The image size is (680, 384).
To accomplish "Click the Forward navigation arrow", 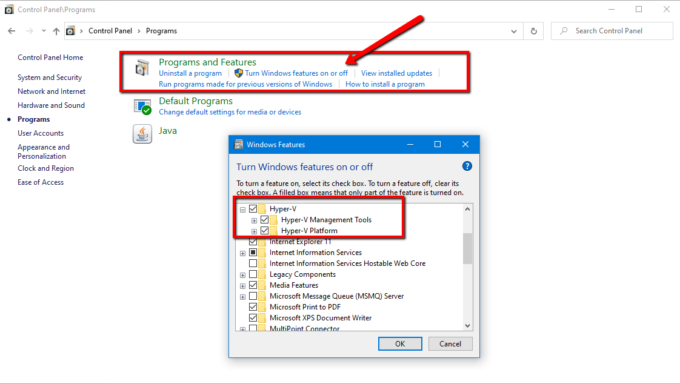I will [x=30, y=31].
